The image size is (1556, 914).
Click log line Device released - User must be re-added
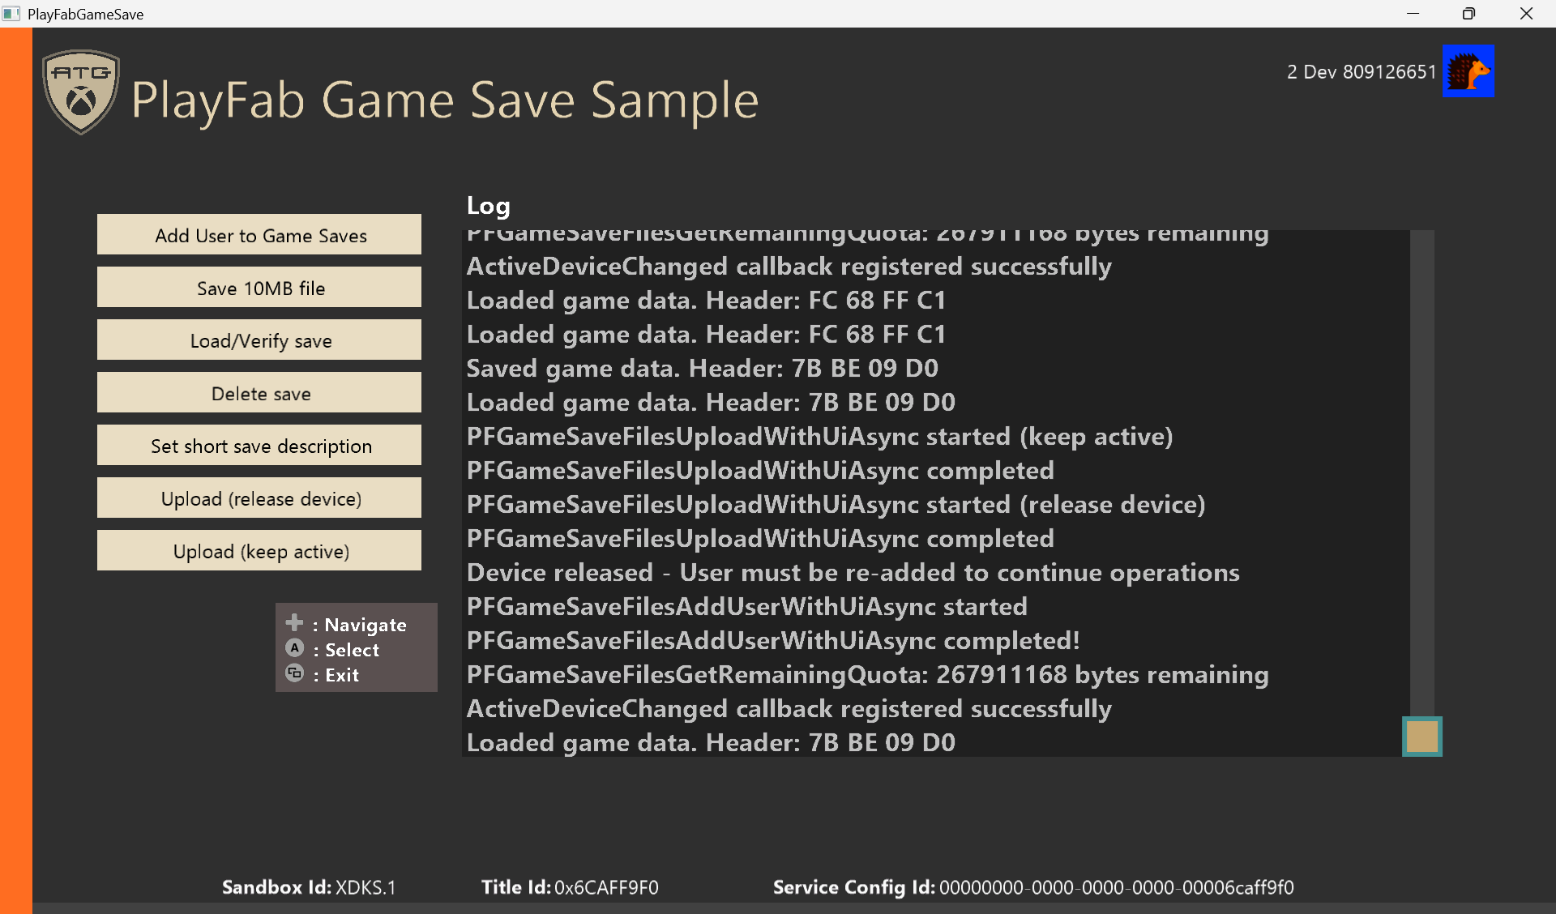pyautogui.click(x=853, y=573)
